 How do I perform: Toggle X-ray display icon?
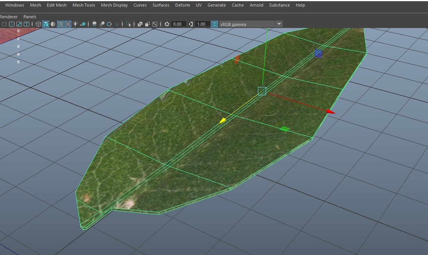coord(140,24)
